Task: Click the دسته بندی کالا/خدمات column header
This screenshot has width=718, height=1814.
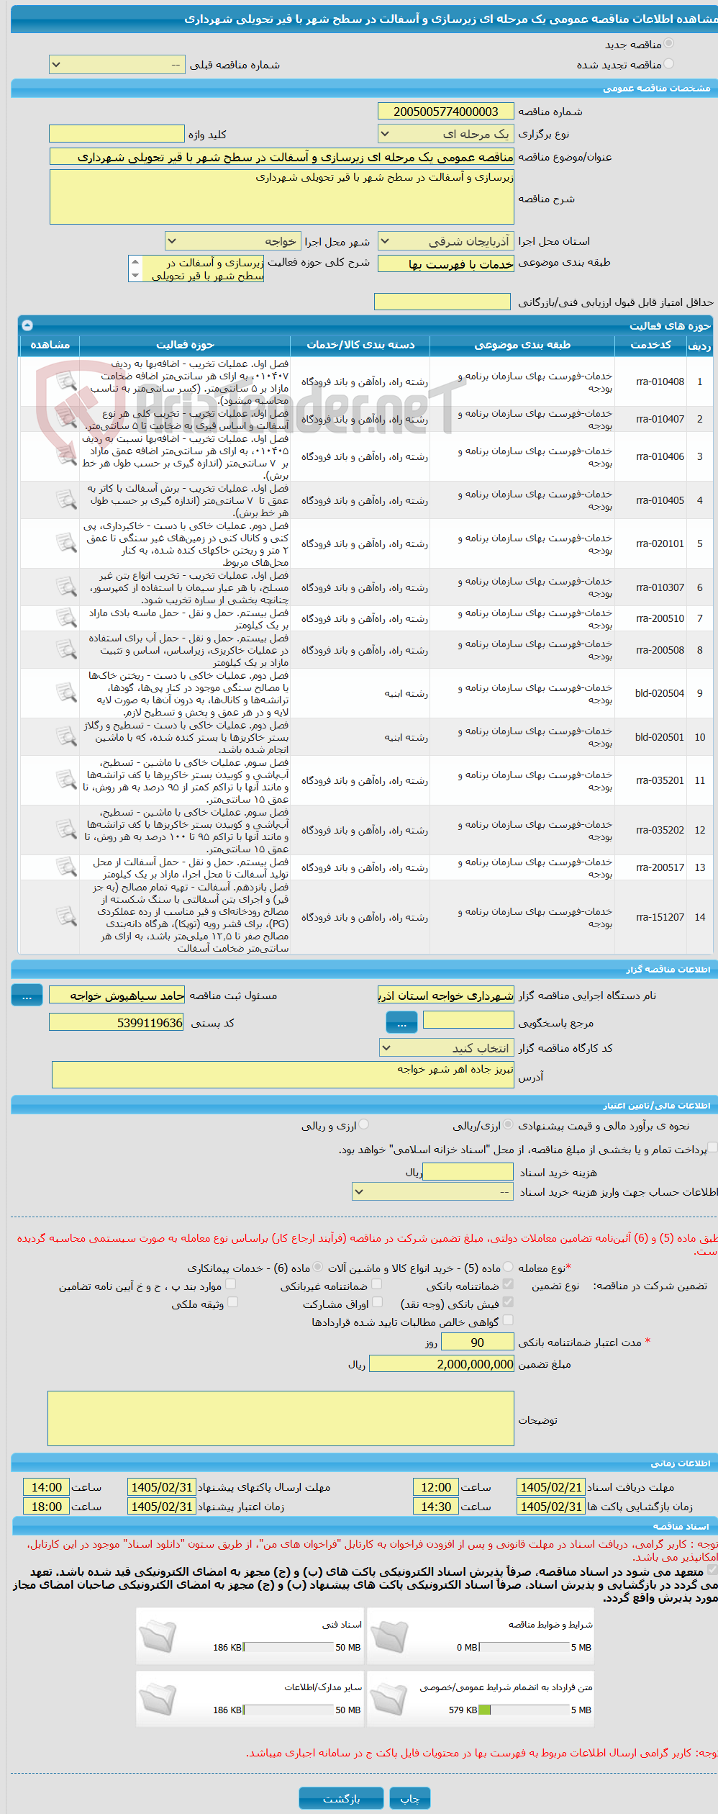Action: pos(360,345)
